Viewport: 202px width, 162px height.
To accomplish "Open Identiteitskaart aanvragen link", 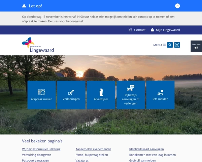I will [x=146, y=149].
